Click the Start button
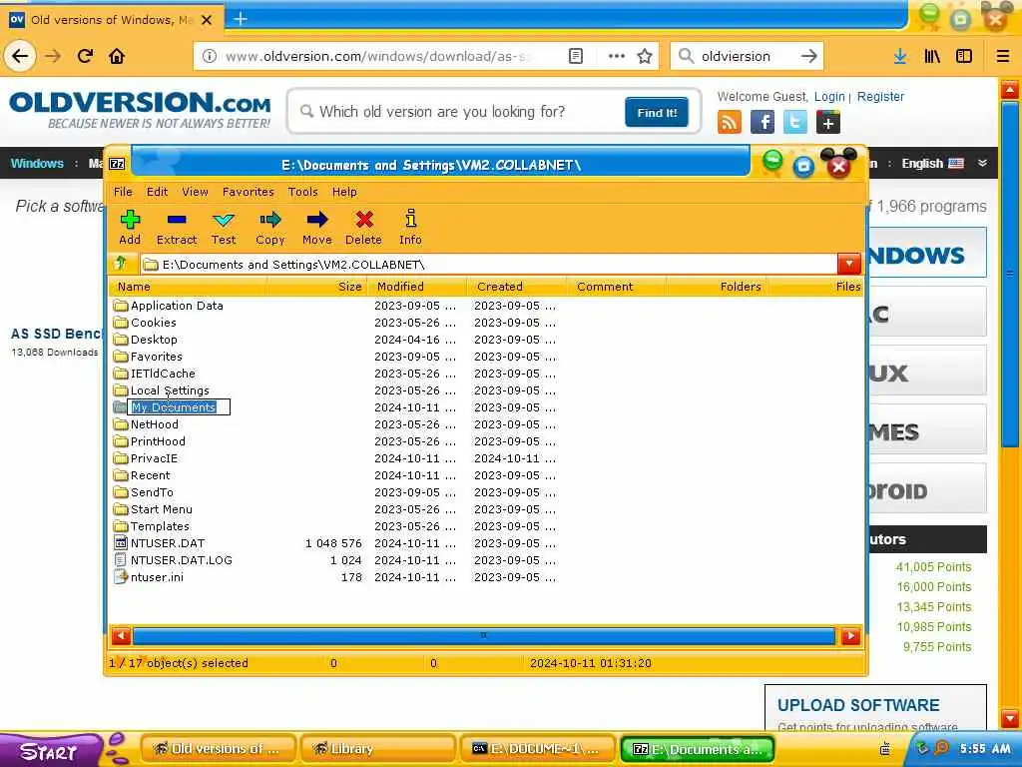Viewport: 1022px width, 767px height. 49,751
